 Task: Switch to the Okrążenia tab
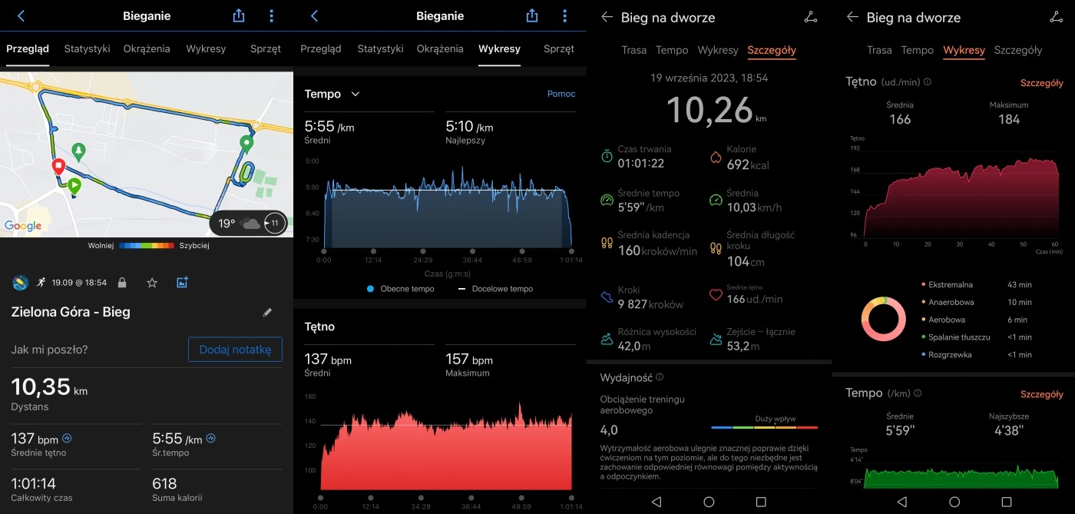point(146,48)
